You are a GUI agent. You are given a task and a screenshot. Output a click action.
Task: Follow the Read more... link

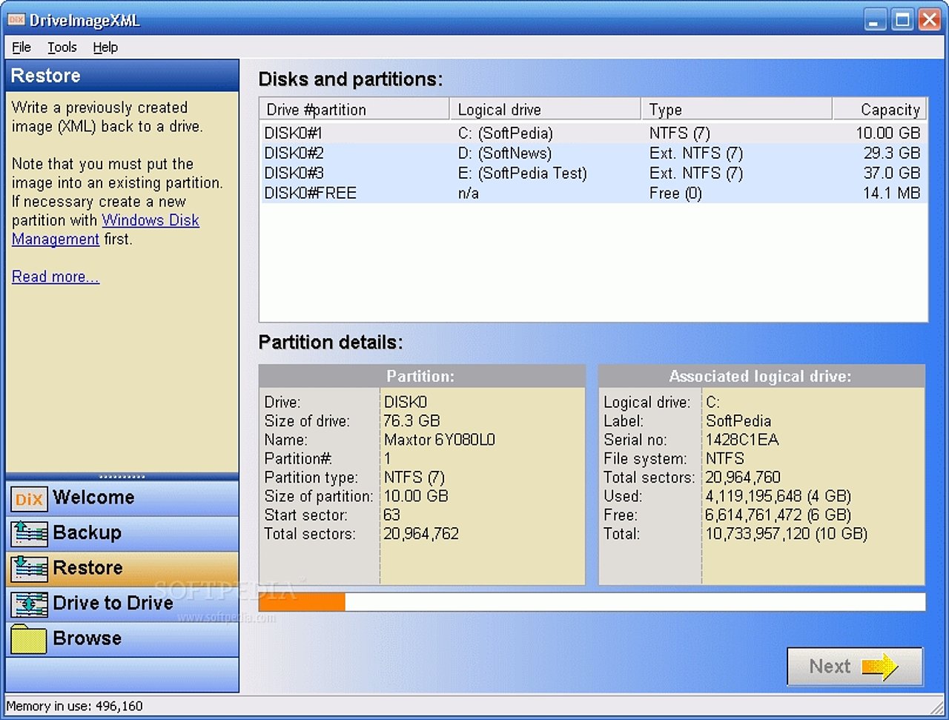coord(56,277)
